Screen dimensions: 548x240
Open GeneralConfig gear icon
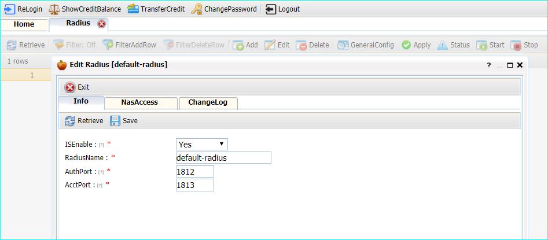point(343,45)
